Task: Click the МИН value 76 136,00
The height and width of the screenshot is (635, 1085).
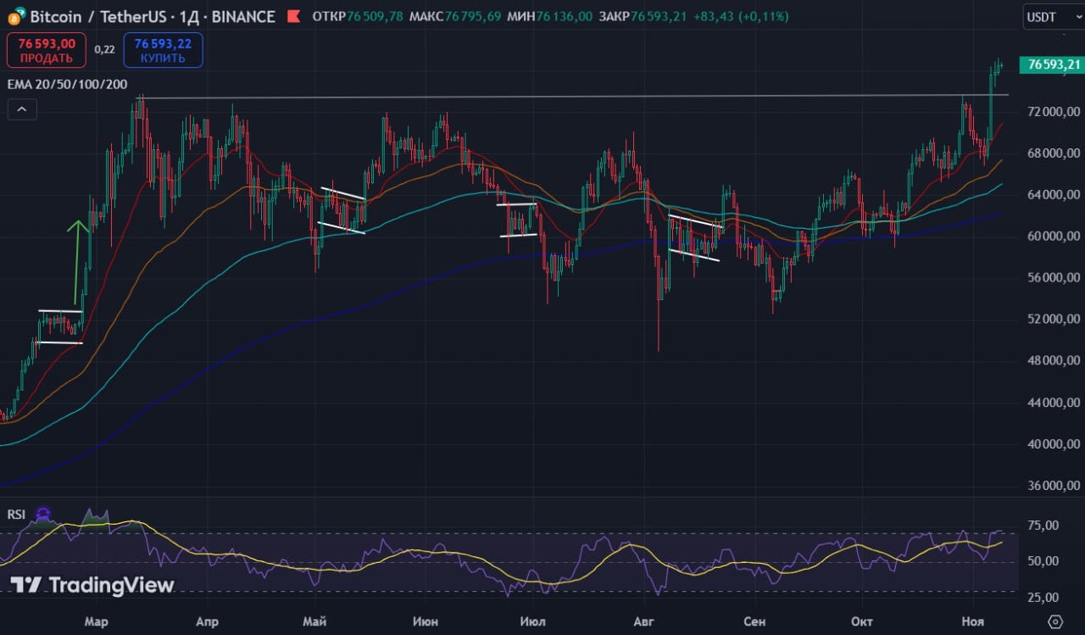Action: (x=565, y=16)
